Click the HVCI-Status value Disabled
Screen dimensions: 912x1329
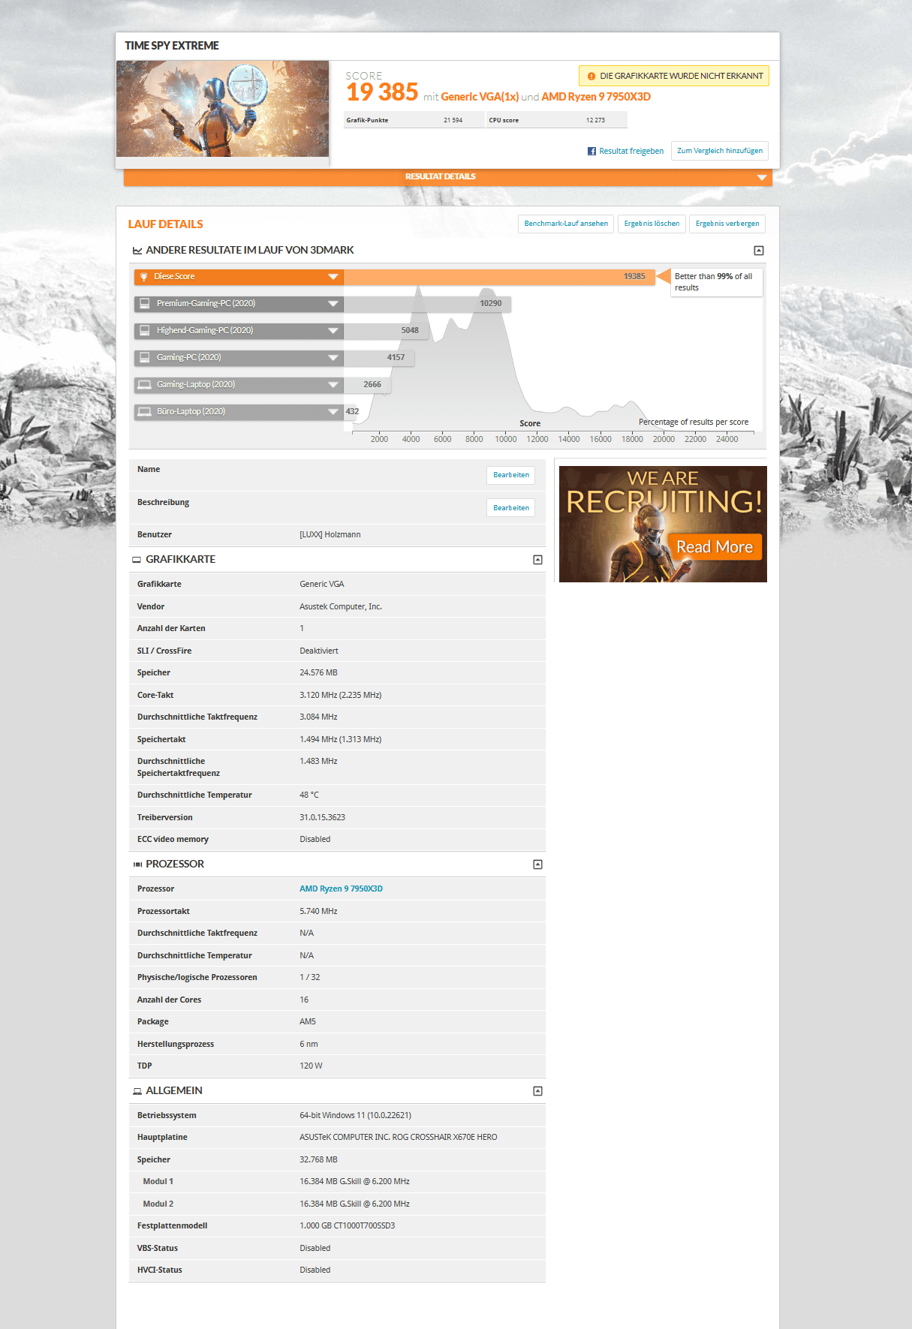point(315,1270)
